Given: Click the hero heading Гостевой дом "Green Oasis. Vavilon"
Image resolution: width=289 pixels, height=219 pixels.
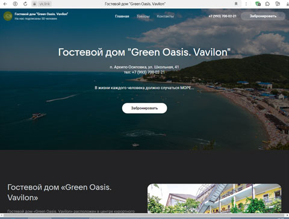Looking at the screenshot, I should click(144, 52).
